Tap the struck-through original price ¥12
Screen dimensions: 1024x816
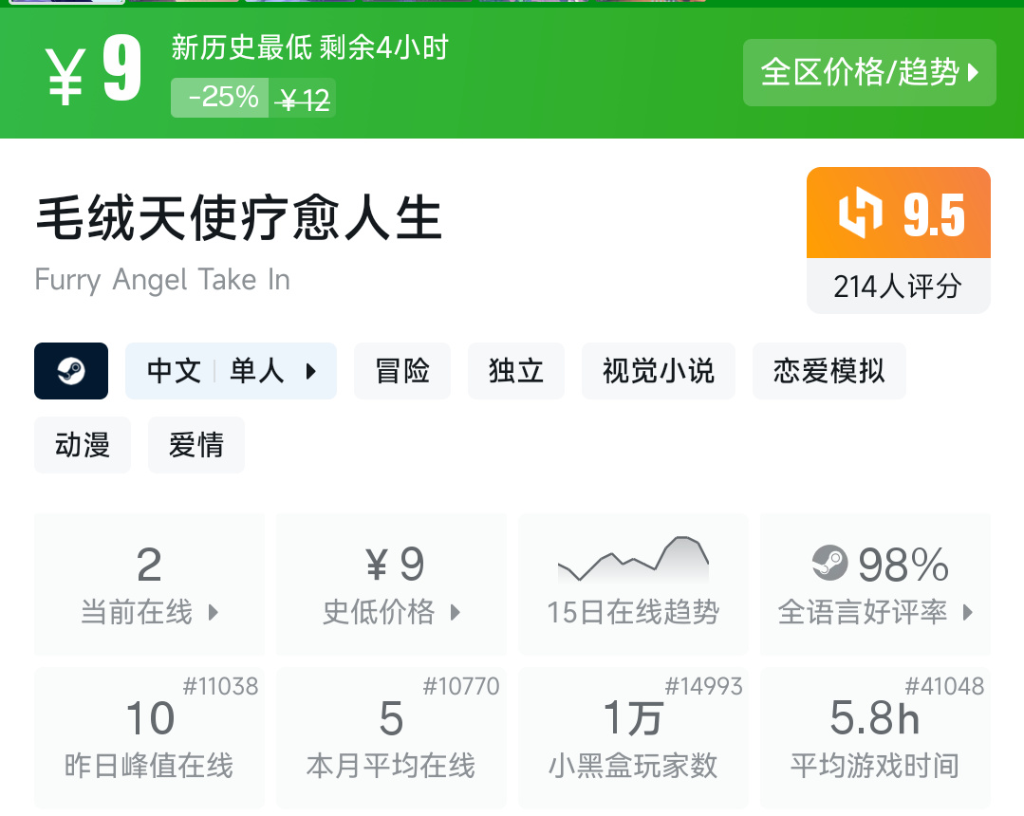coord(303,100)
